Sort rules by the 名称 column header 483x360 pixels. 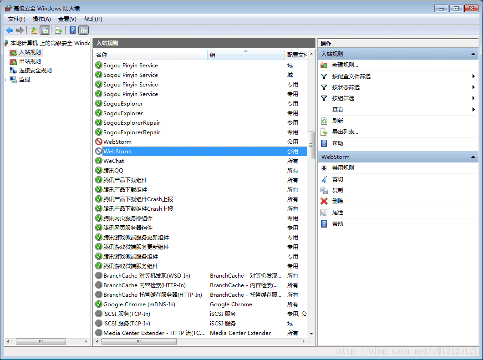point(150,55)
